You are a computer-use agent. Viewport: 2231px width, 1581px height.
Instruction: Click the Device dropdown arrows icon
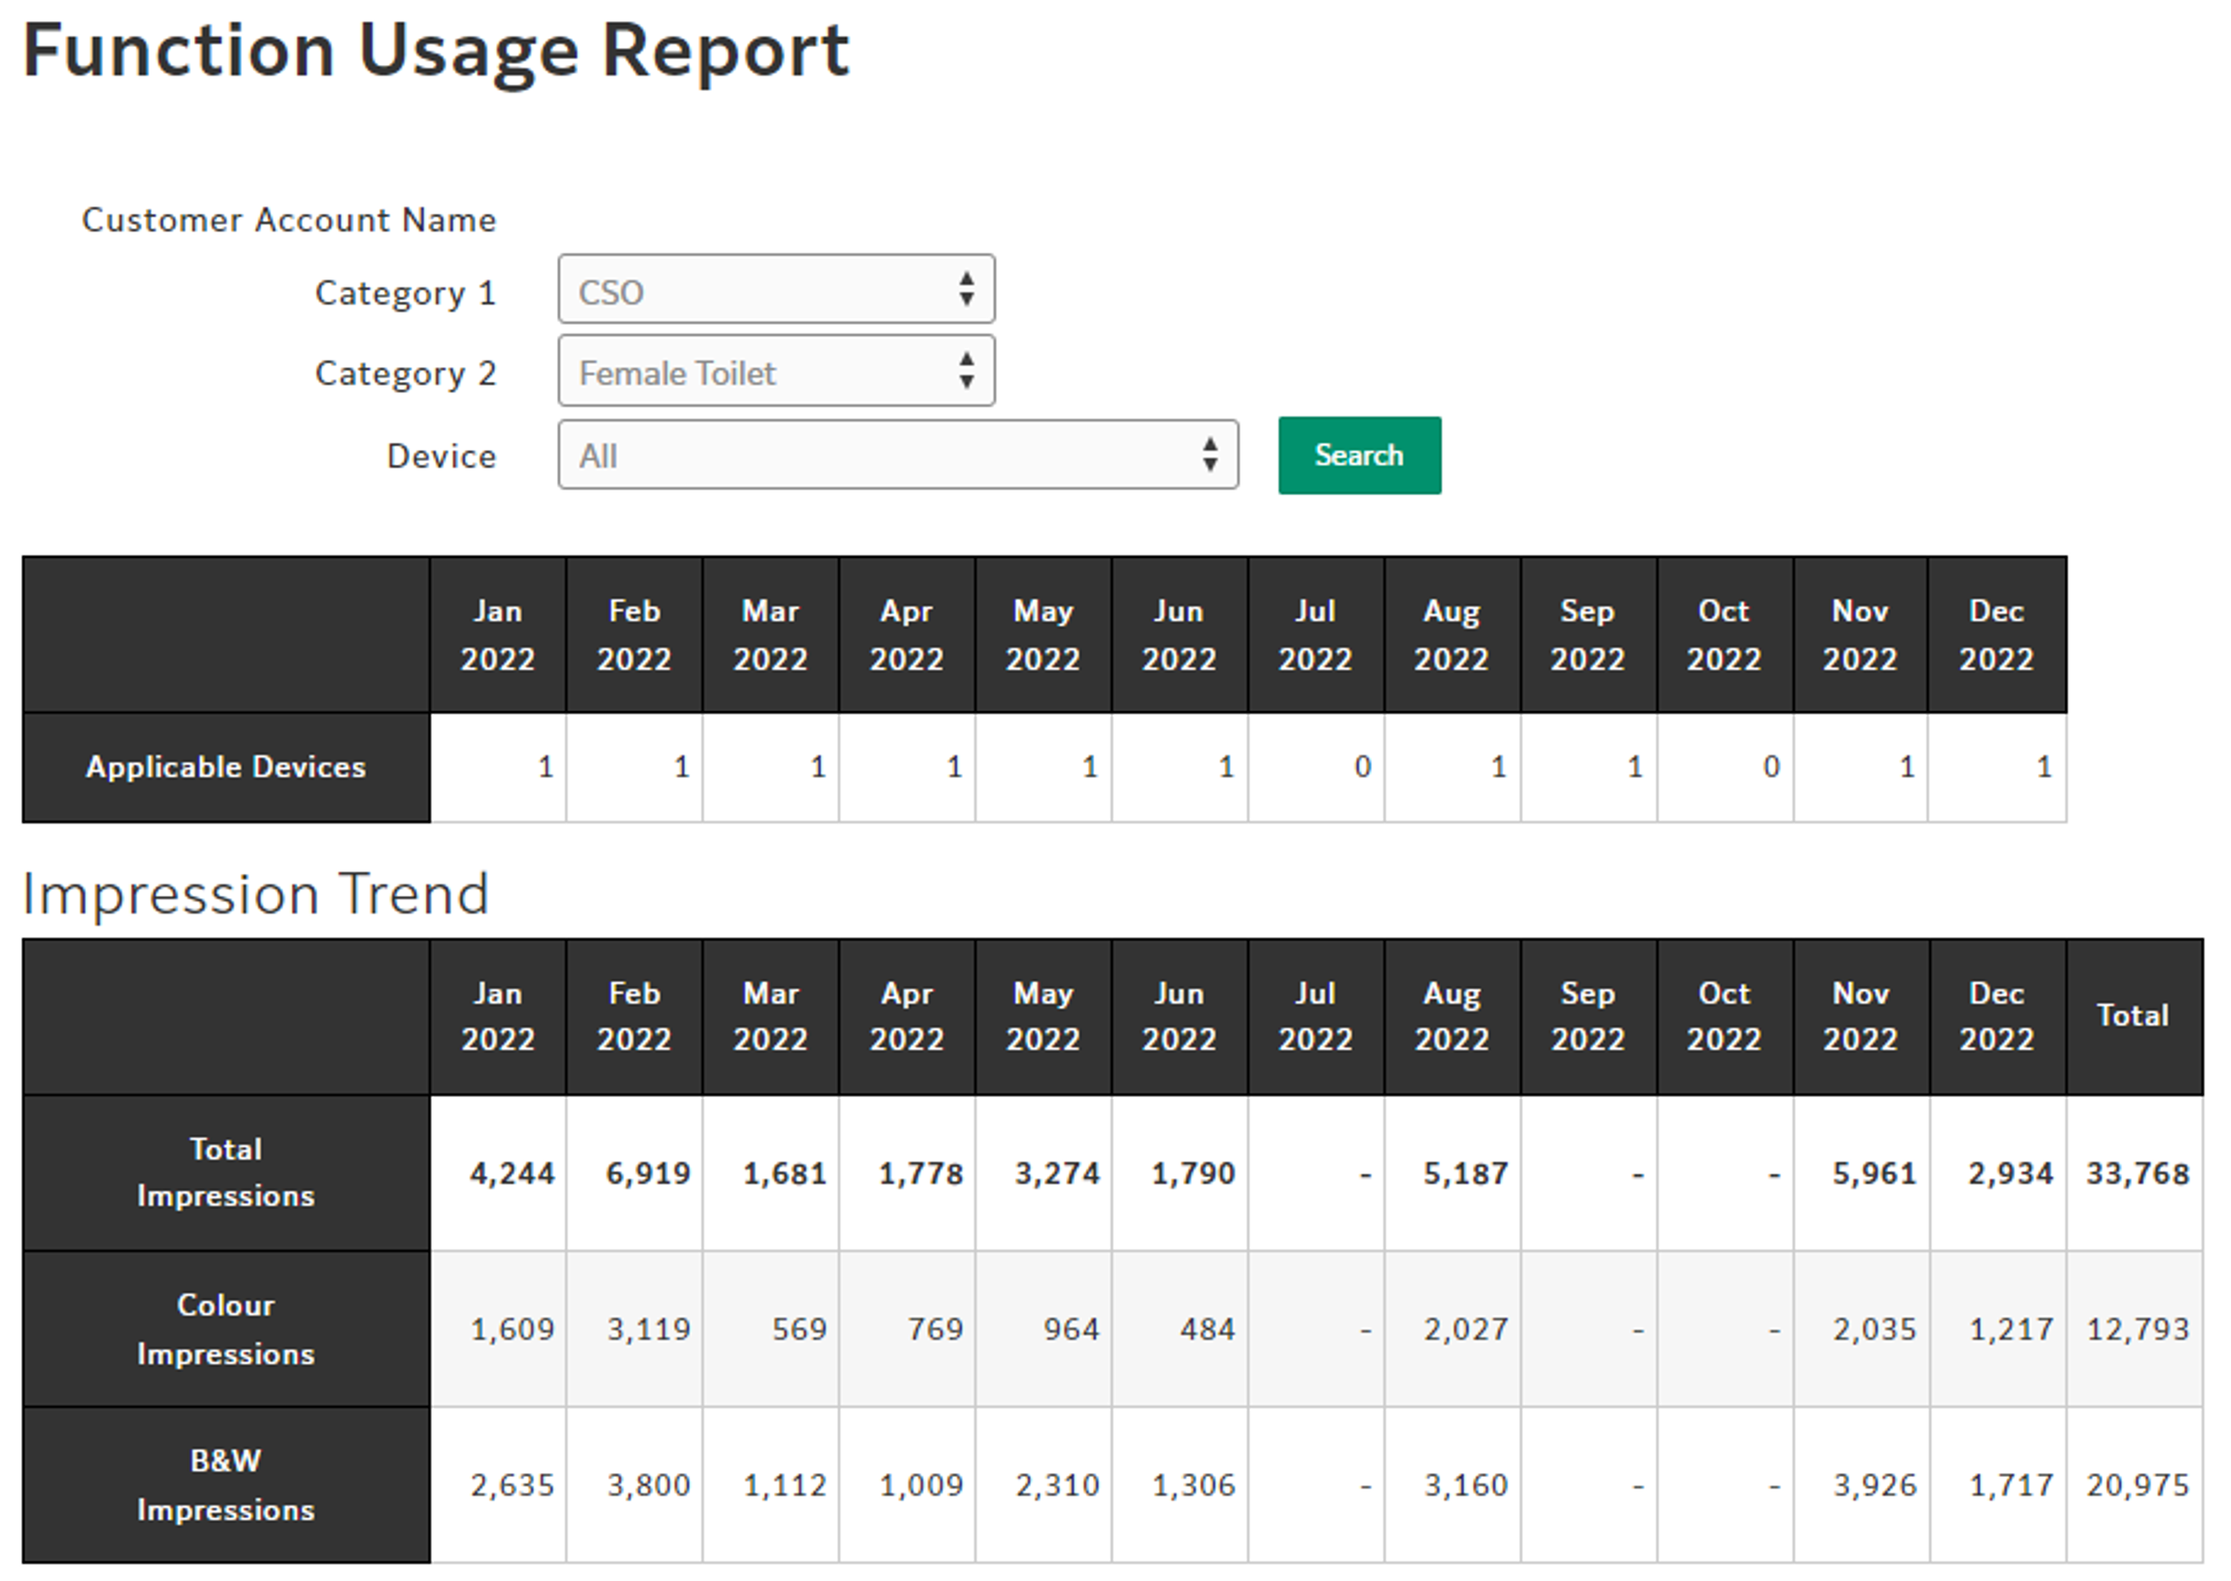[x=1209, y=455]
